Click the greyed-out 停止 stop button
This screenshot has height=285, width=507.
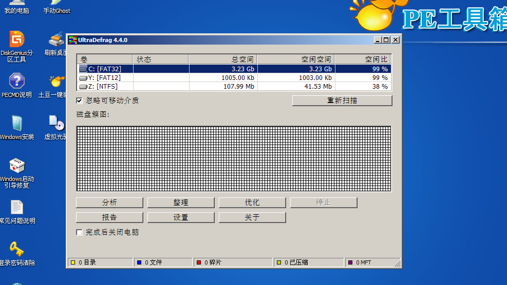coord(324,202)
